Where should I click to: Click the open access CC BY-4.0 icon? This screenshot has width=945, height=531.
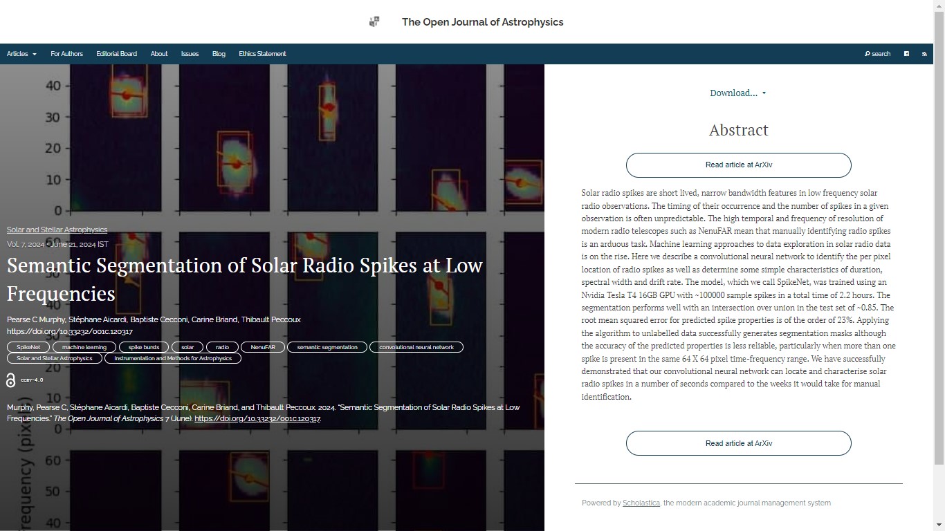tap(11, 380)
